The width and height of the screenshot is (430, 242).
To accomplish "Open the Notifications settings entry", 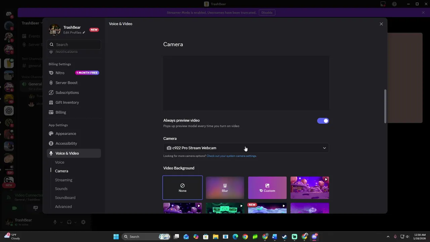I will tap(74, 51).
